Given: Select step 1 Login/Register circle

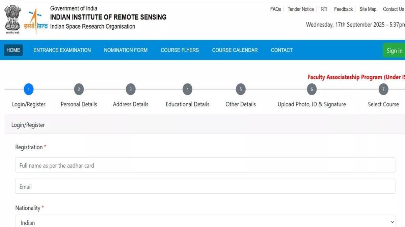Looking at the screenshot, I should 29,89.
